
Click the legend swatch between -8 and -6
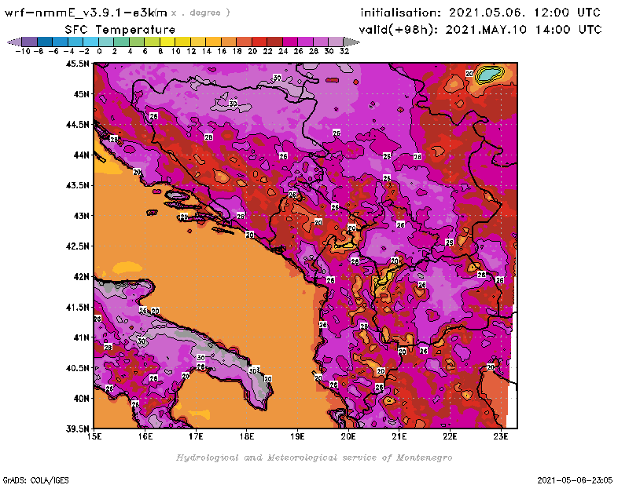click(x=45, y=42)
